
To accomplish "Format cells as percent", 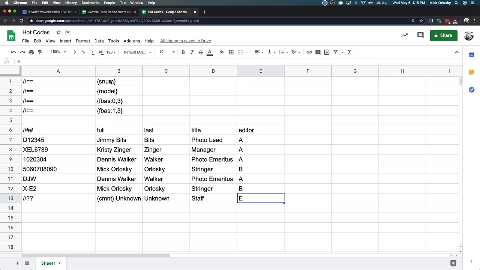I will (83, 52).
